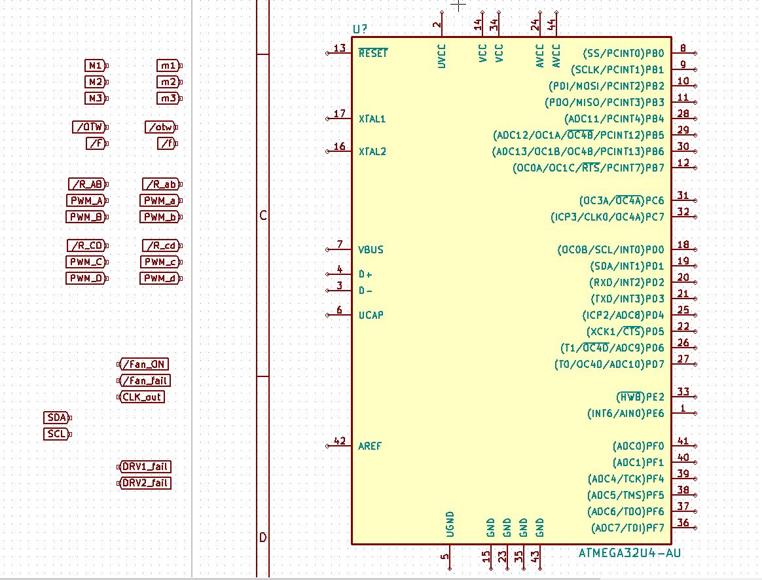Select the /Fan_ON label
Image resolution: width=762 pixels, height=580 pixels.
pos(143,365)
